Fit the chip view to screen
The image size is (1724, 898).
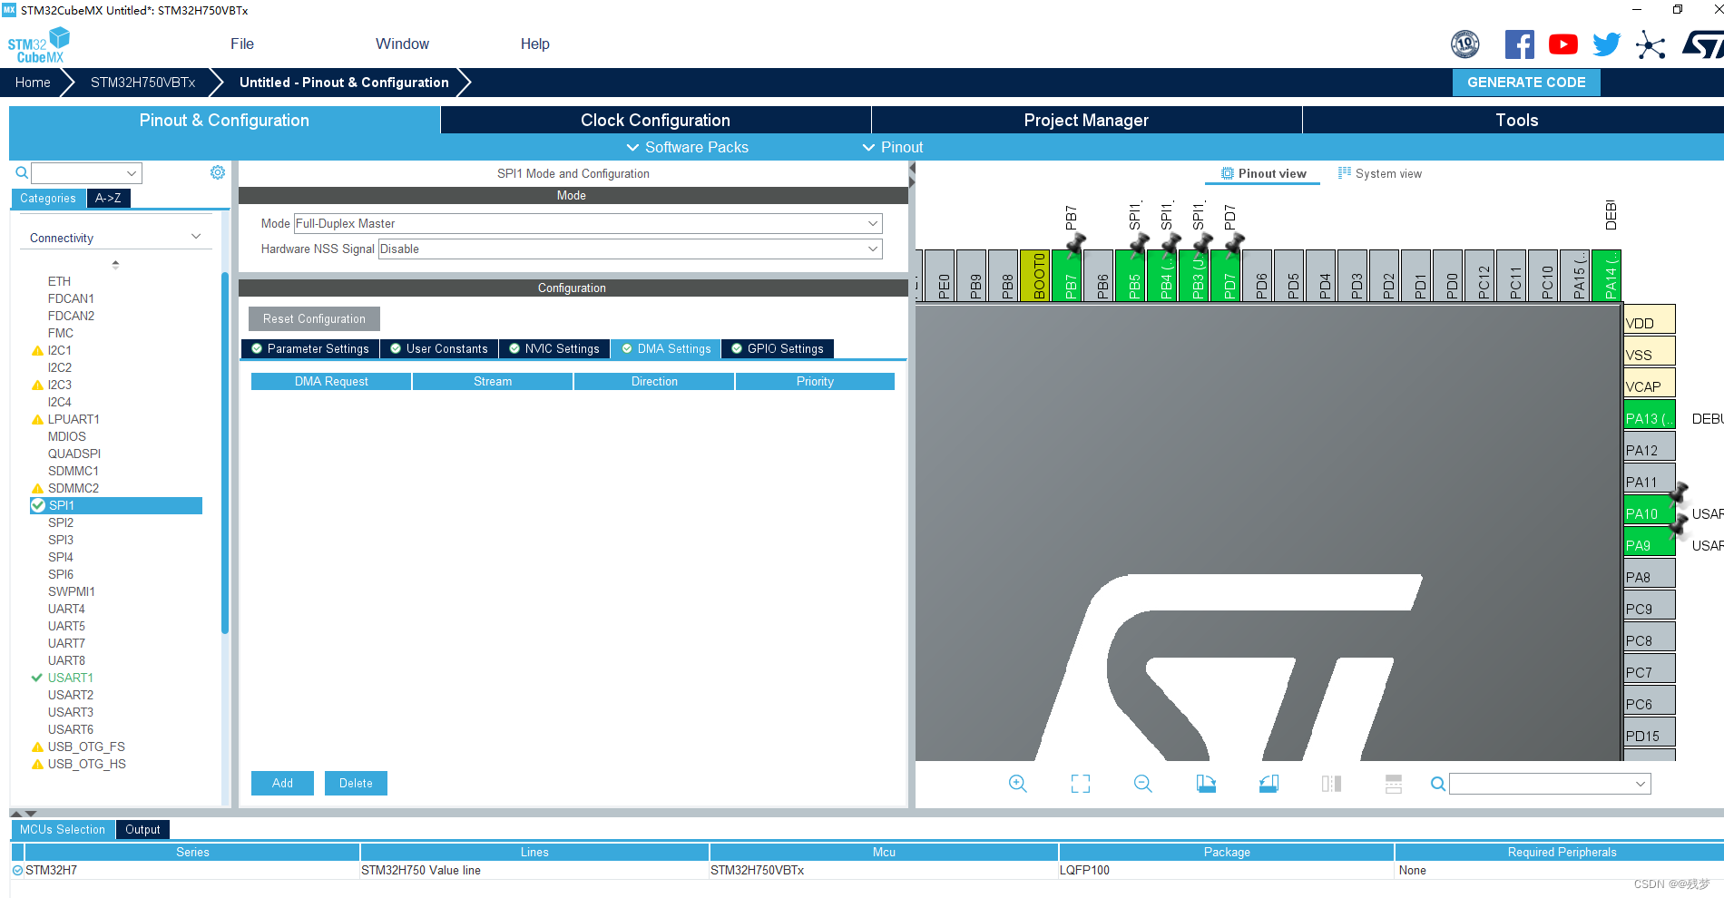coord(1081,784)
